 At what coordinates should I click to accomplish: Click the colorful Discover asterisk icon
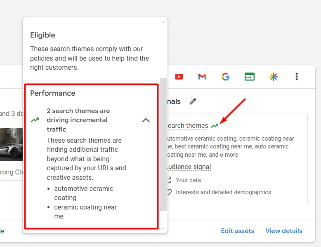point(274,77)
